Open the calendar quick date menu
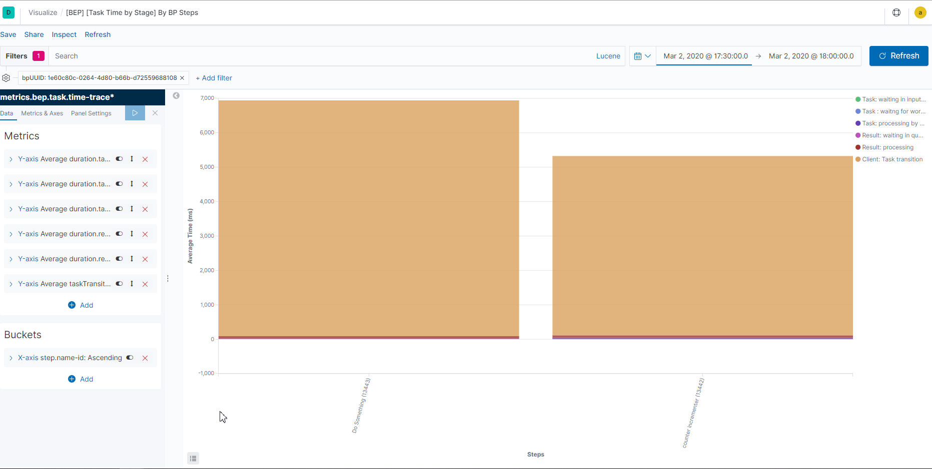 pos(642,56)
